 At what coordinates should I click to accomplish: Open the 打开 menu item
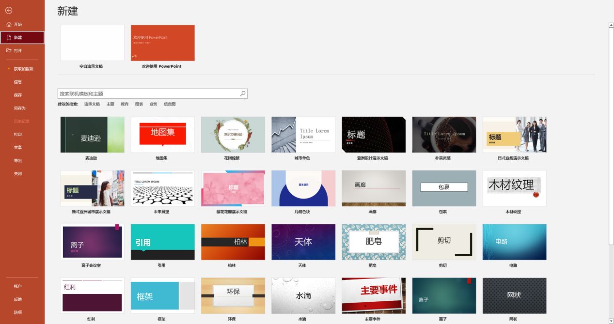click(x=22, y=50)
